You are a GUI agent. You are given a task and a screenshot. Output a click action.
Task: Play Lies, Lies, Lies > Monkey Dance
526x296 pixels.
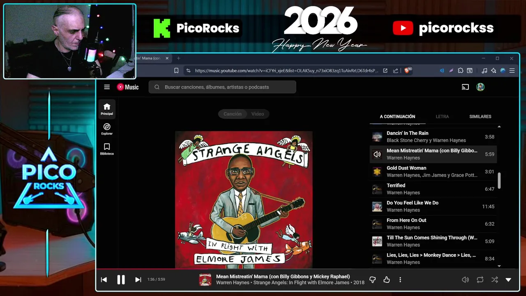pos(433,259)
